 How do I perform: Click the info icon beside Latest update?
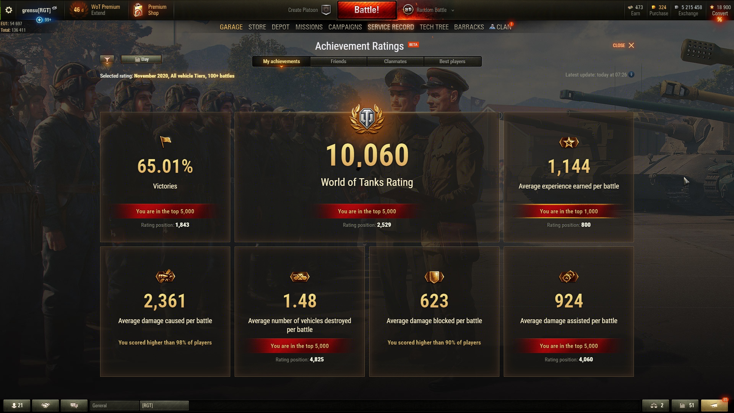coord(632,75)
